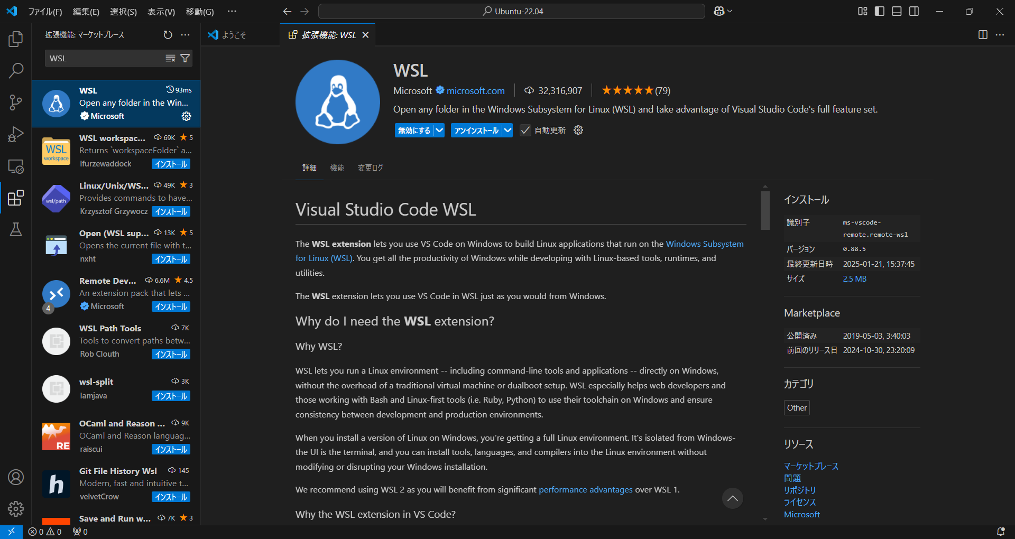
Task: Open remote window indicator in status bar
Action: pyautogui.click(x=11, y=532)
